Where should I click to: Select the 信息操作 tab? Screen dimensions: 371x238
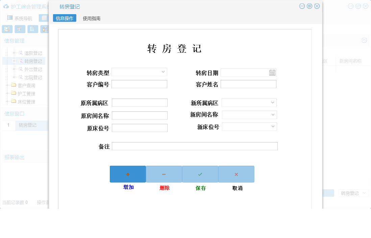[x=65, y=18]
